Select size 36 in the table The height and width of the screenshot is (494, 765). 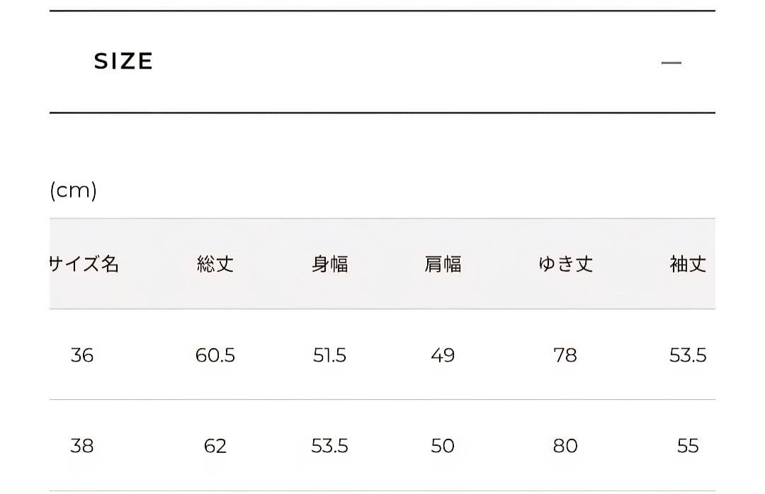(x=82, y=355)
